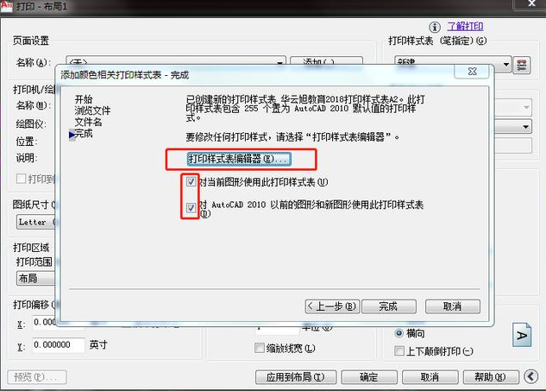
Task: Cancel the wizard with 取消 button
Action: (452, 306)
